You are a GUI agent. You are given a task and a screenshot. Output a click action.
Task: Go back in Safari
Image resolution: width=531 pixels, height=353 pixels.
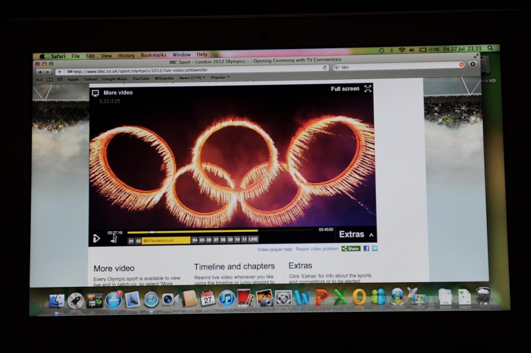coord(40,72)
